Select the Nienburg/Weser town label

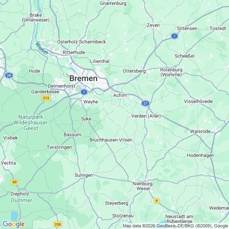(143, 186)
